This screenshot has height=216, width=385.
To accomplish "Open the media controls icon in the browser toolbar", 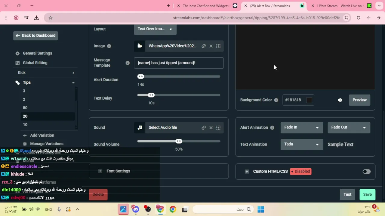I will (26, 18).
